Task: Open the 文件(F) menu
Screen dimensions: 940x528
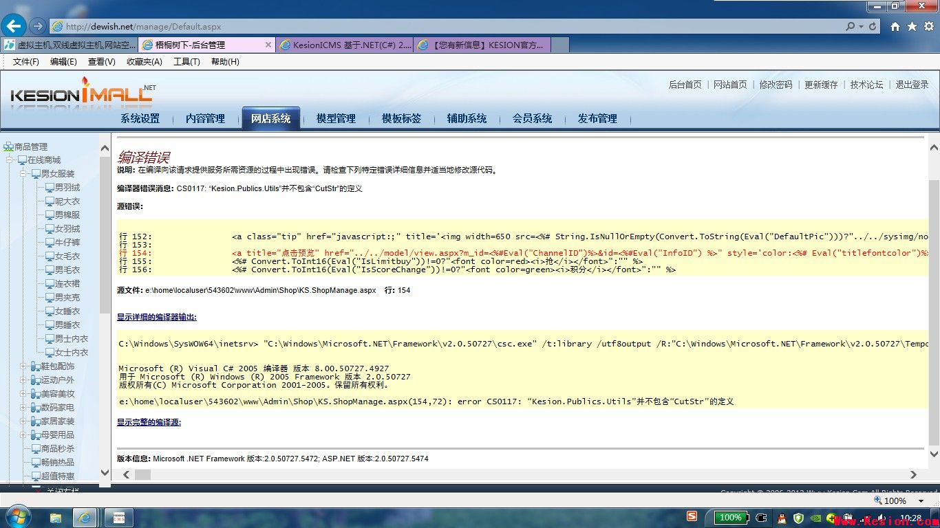Action: click(x=25, y=62)
